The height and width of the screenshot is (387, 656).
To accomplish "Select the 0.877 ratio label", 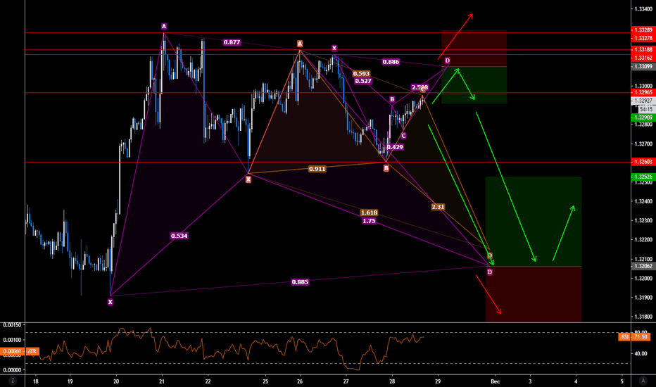I will click(x=232, y=42).
